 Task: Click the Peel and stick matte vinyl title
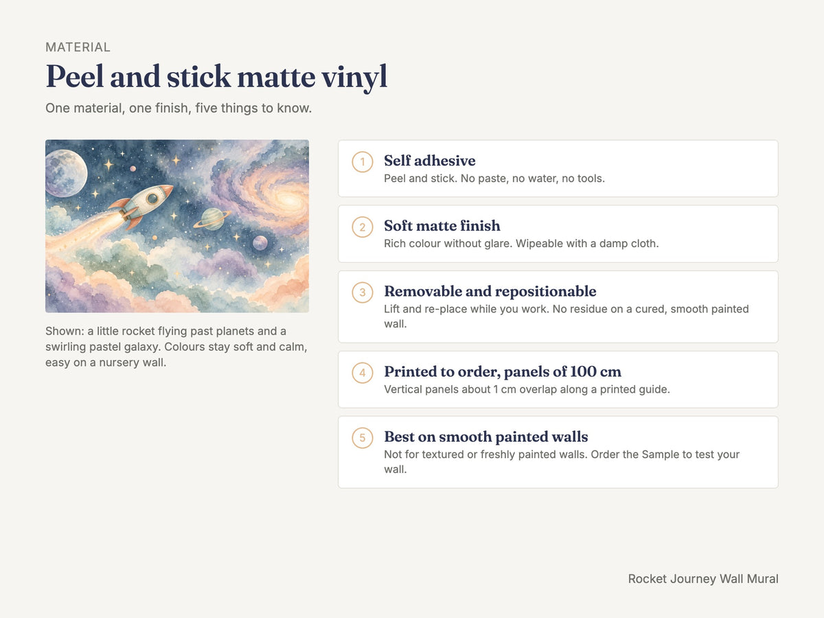(216, 77)
